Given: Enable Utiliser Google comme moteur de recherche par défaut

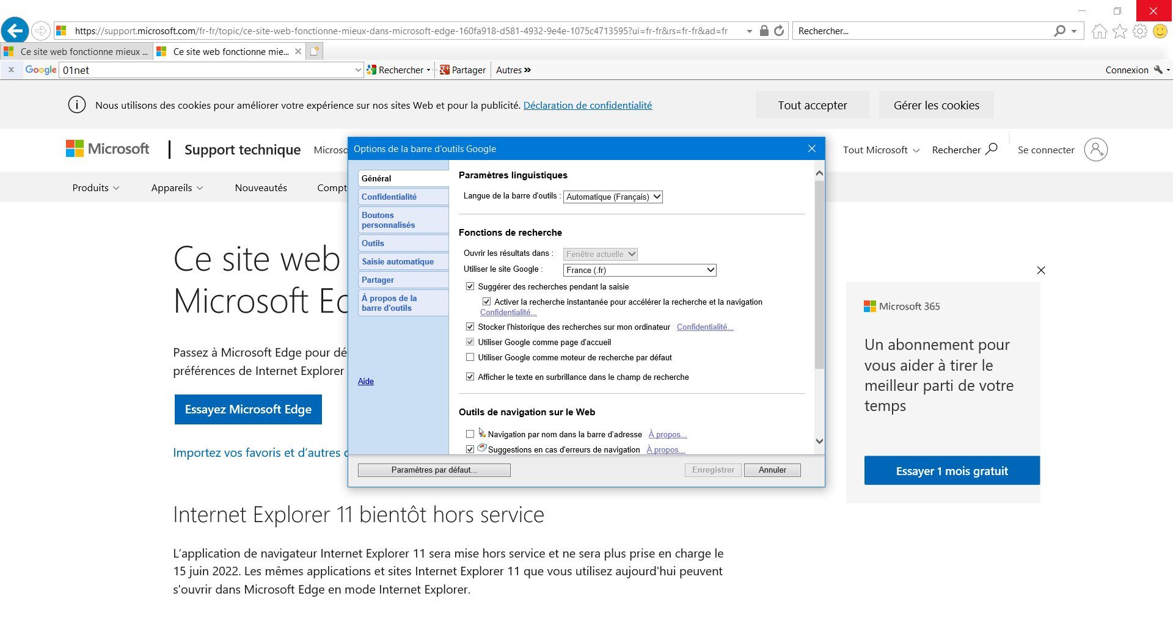Looking at the screenshot, I should tap(470, 357).
